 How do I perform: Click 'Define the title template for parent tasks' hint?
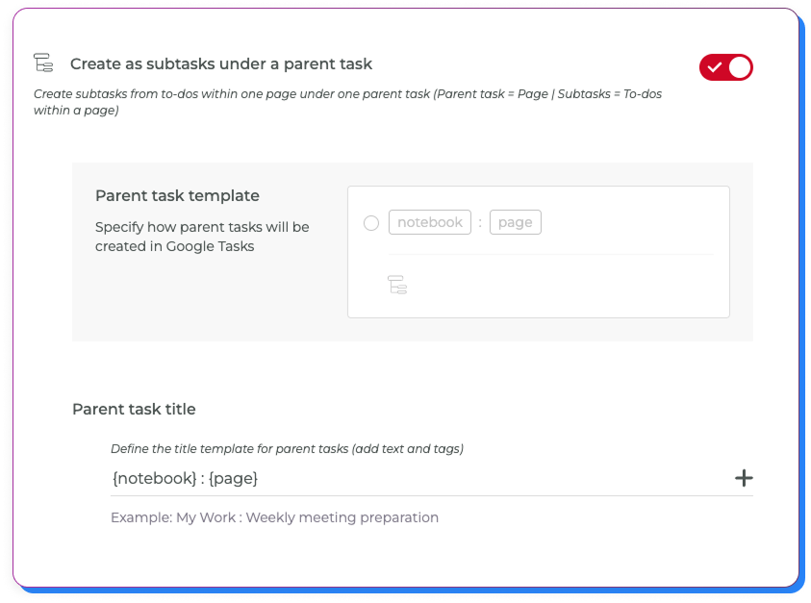point(287,449)
